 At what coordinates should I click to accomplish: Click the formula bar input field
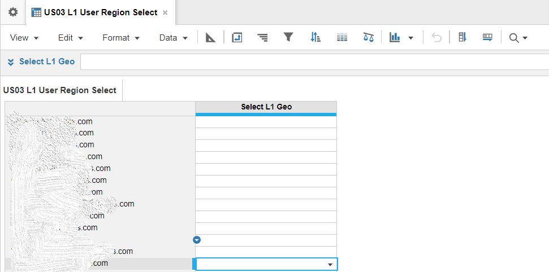(314, 62)
